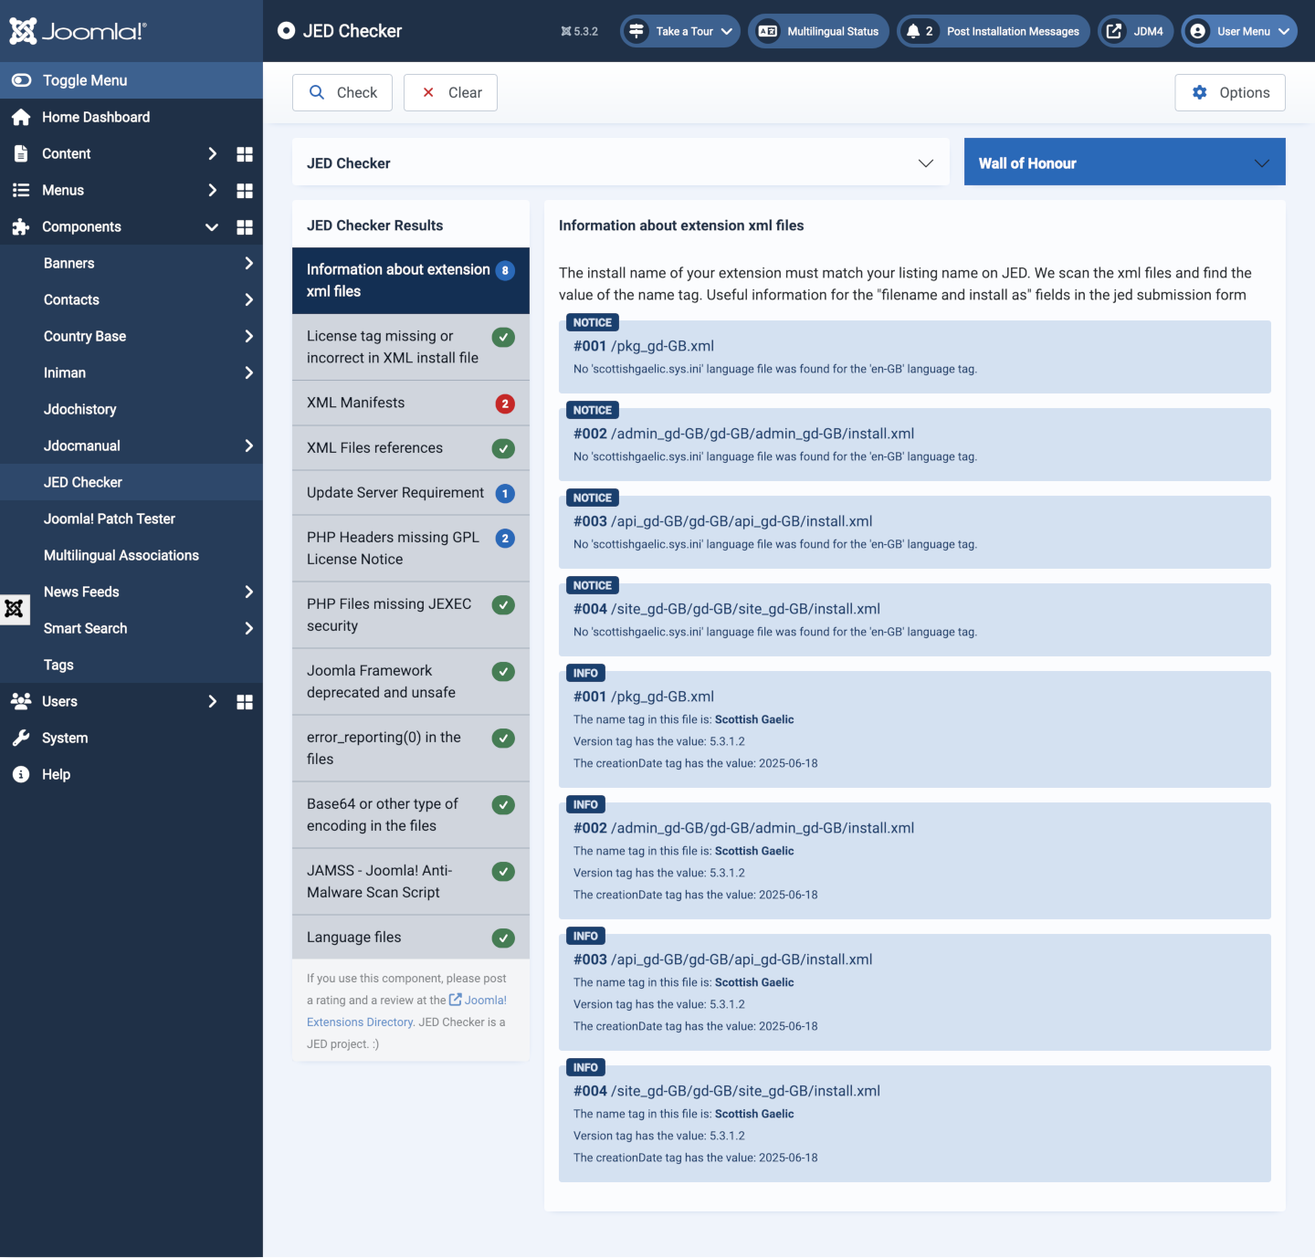This screenshot has width=1315, height=1258.
Task: Collapse the Components submenu chevron
Action: (212, 226)
